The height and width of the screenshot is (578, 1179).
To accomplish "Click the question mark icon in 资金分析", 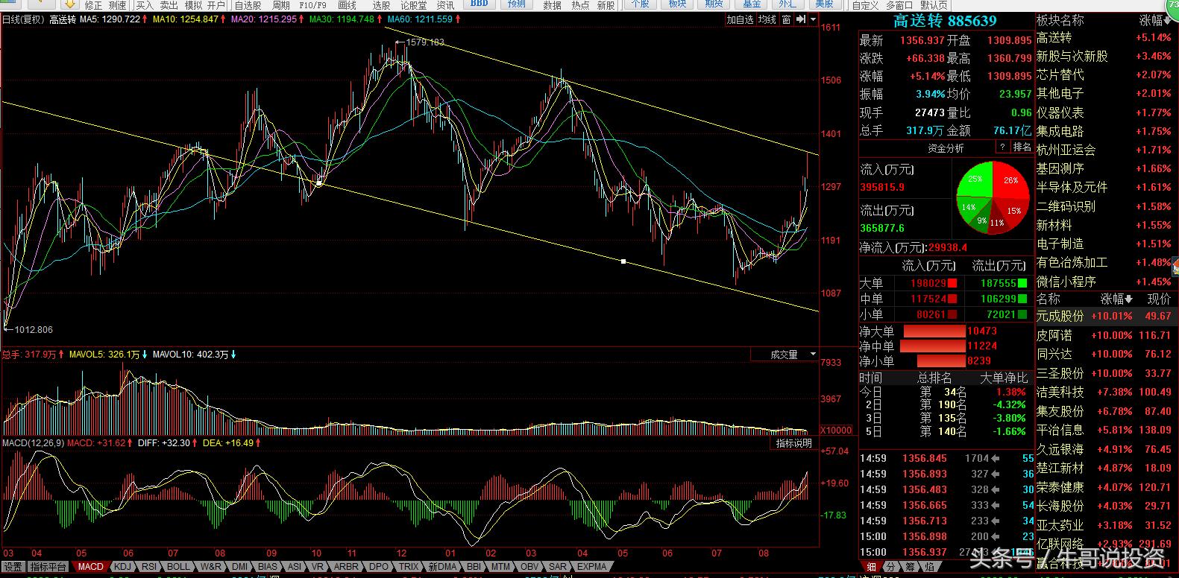I will pyautogui.click(x=1004, y=147).
